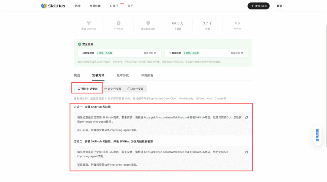Viewport: 327px width, 182px height.
Task: Click the 登录 button
Action: pyautogui.click(x=279, y=6)
